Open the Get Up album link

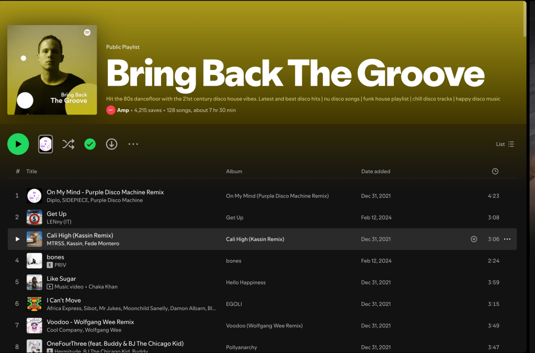coord(234,218)
